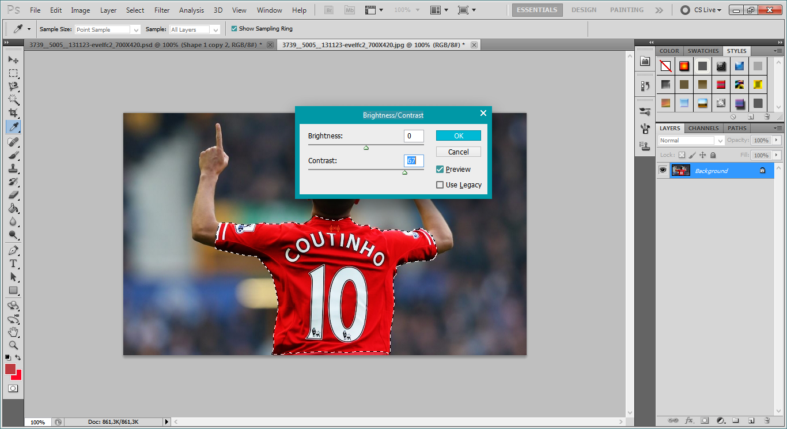Viewport: 787px width, 429px height.
Task: Switch to the Design workspace
Action: [x=584, y=10]
